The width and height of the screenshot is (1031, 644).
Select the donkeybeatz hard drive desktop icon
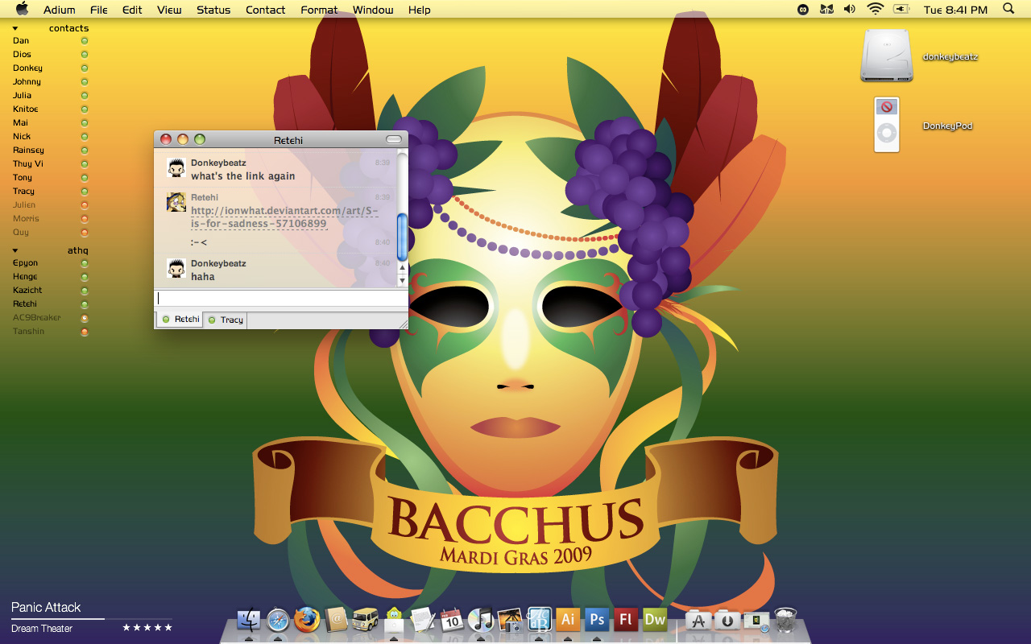pyautogui.click(x=887, y=56)
